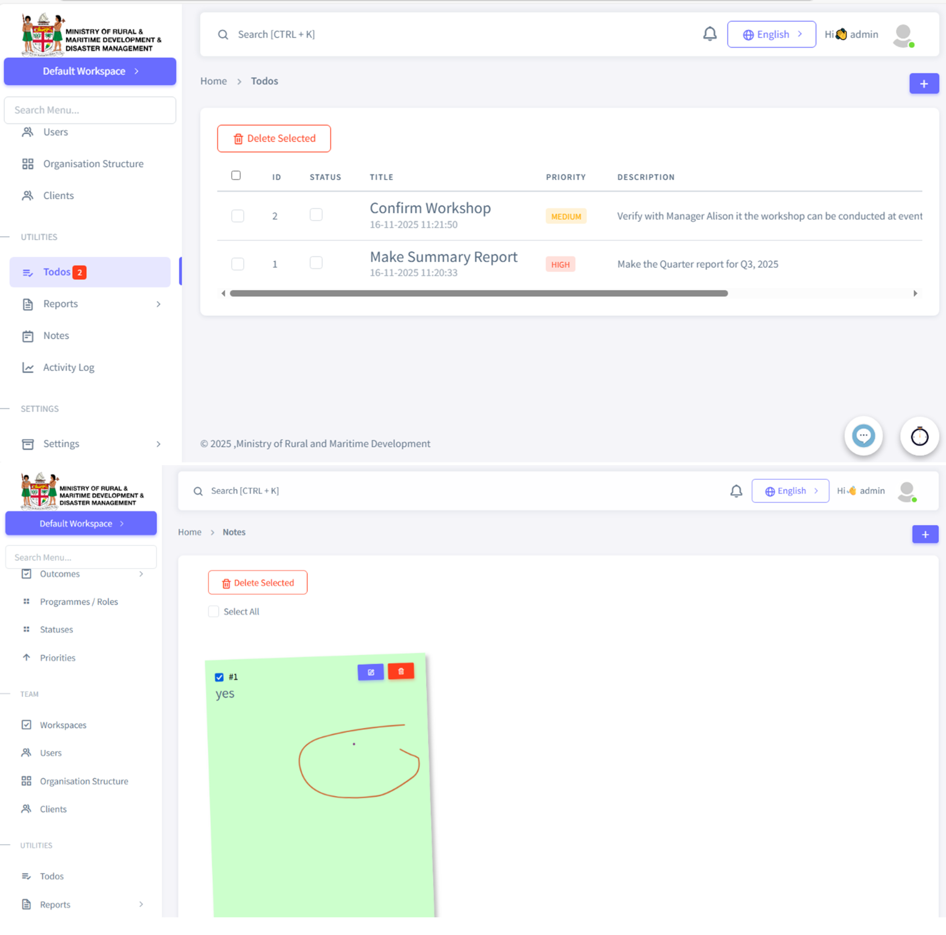Image resolution: width=946 pixels, height=935 pixels.
Task: Open the chat bubble floating icon
Action: click(x=863, y=436)
